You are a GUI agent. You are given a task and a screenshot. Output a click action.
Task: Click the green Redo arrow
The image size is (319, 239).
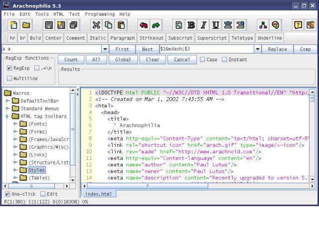pyautogui.click(x=156, y=25)
